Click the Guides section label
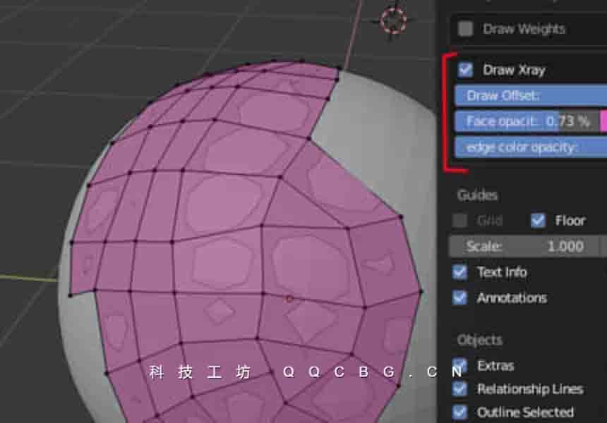Viewport: 607px width, 423px height. click(x=477, y=195)
